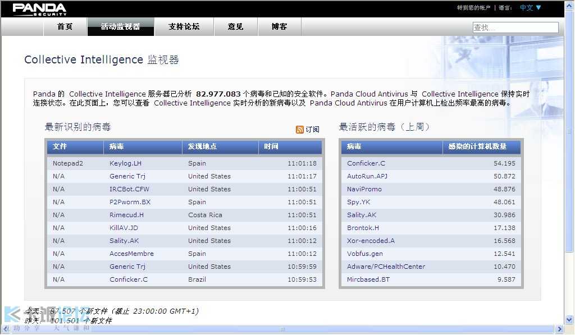Click the 11:01:18 time cell
575x335 pixels.
tap(302, 163)
